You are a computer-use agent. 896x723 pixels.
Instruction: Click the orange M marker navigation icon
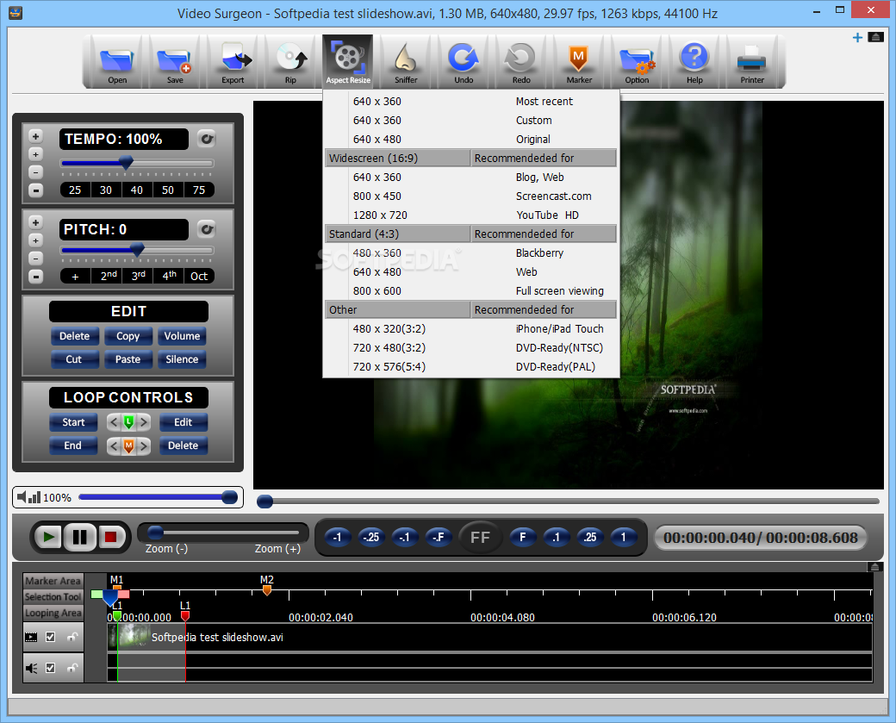pyautogui.click(x=128, y=446)
